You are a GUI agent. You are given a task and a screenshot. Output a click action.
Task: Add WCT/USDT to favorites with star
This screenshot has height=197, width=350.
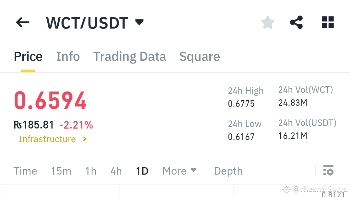pos(268,23)
